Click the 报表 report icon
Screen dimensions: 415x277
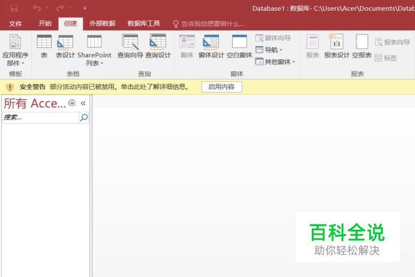click(x=312, y=47)
